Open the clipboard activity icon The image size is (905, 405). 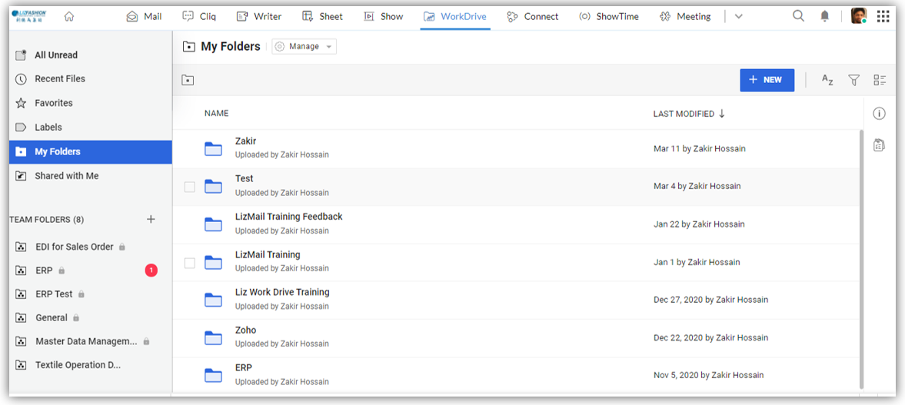[x=879, y=144]
